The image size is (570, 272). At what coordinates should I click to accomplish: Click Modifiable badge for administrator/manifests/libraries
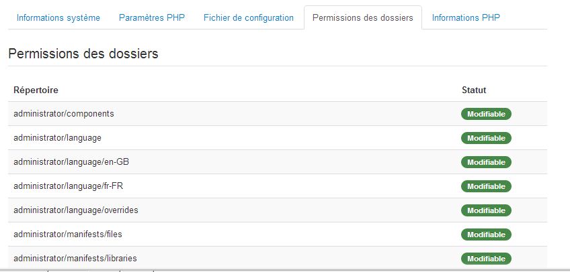pyautogui.click(x=486, y=259)
